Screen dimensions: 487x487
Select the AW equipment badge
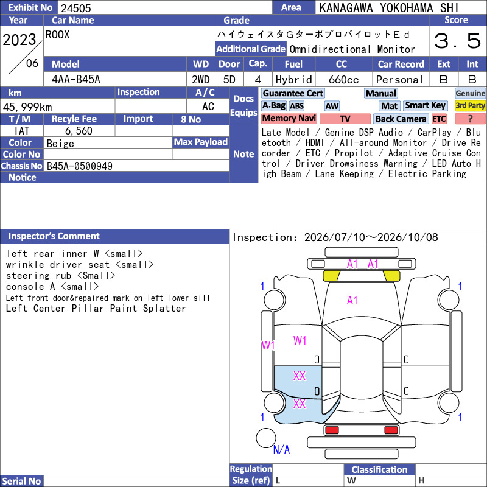[x=332, y=106]
